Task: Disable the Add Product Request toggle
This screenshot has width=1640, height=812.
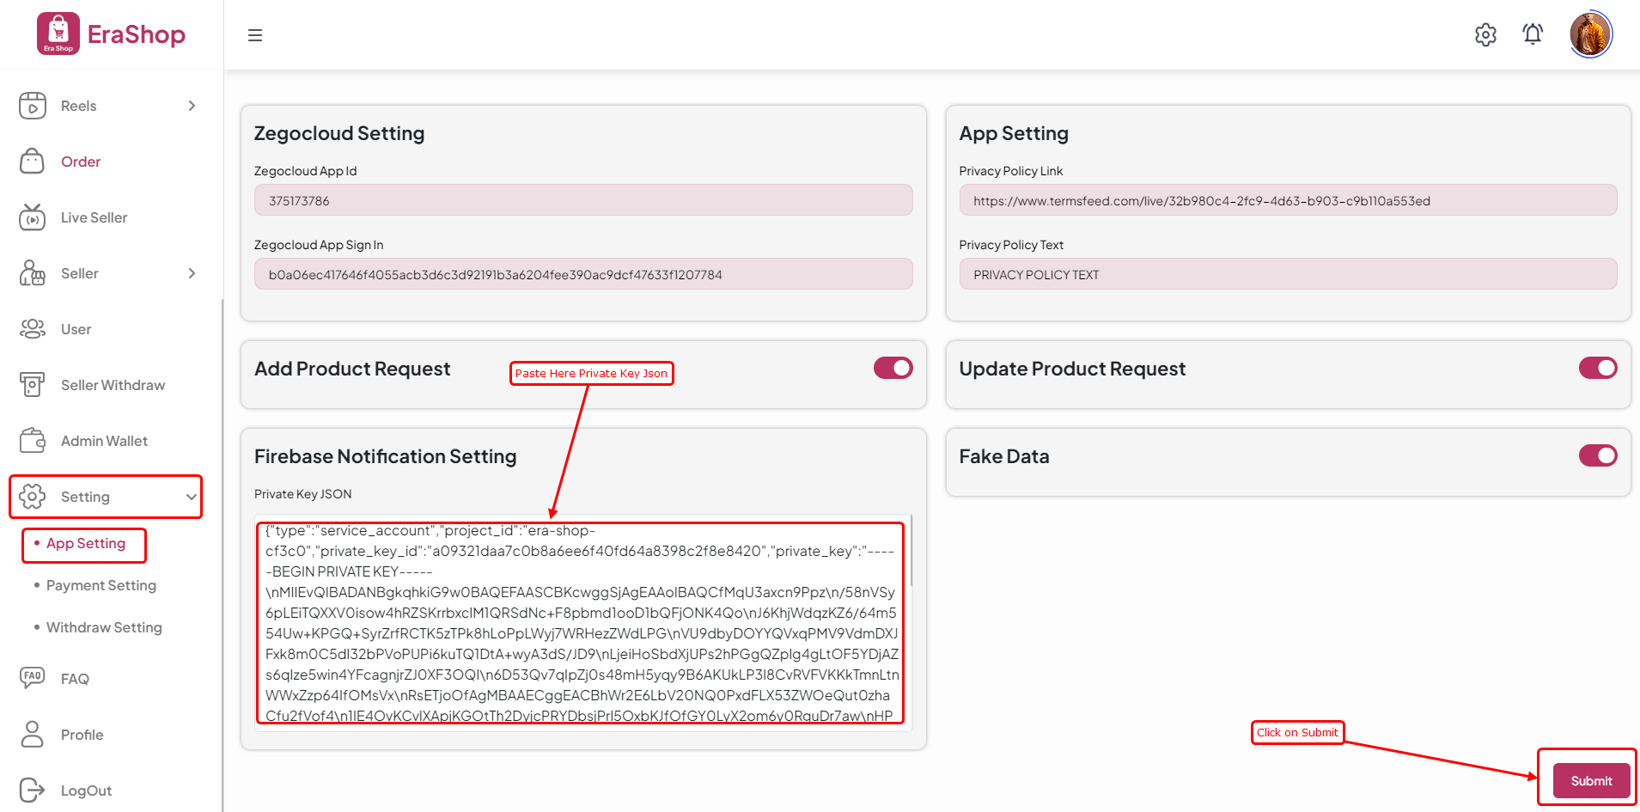Action: pyautogui.click(x=893, y=368)
